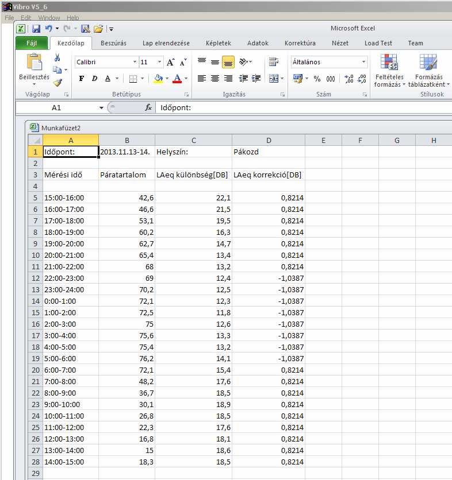Image resolution: width=452 pixels, height=480 pixels.
Task: Click the Excel logo icon in quick access toolbar
Action: (21, 29)
